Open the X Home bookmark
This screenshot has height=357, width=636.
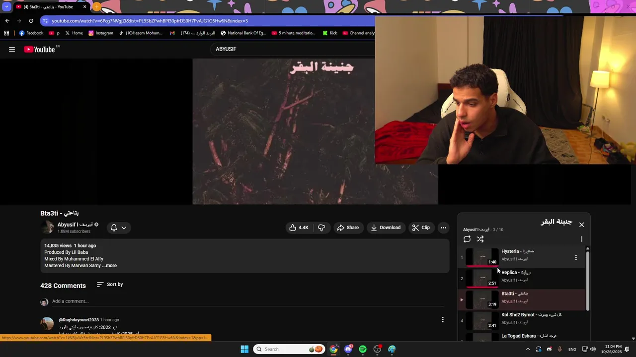tap(74, 33)
